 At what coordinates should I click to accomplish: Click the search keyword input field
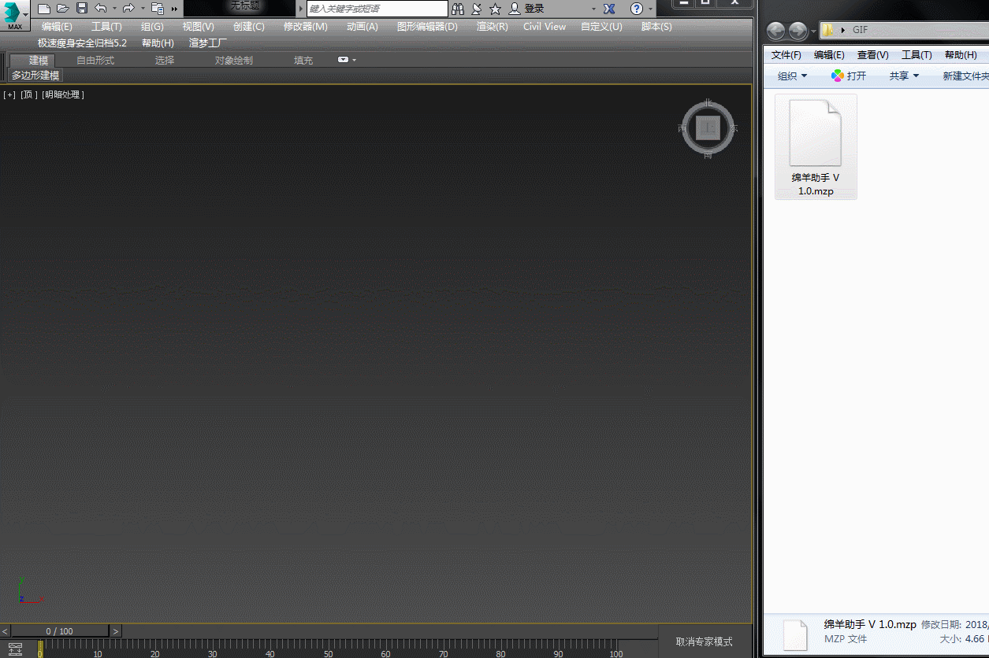click(377, 9)
